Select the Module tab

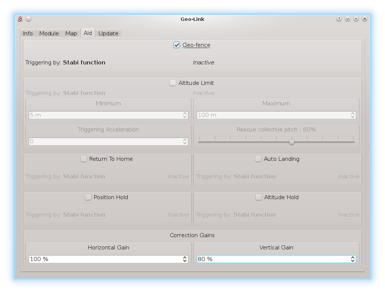click(49, 34)
